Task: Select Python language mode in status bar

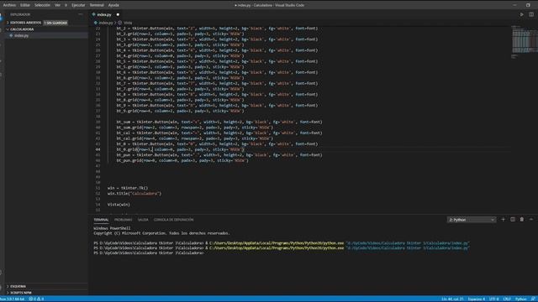Action: pos(520,299)
